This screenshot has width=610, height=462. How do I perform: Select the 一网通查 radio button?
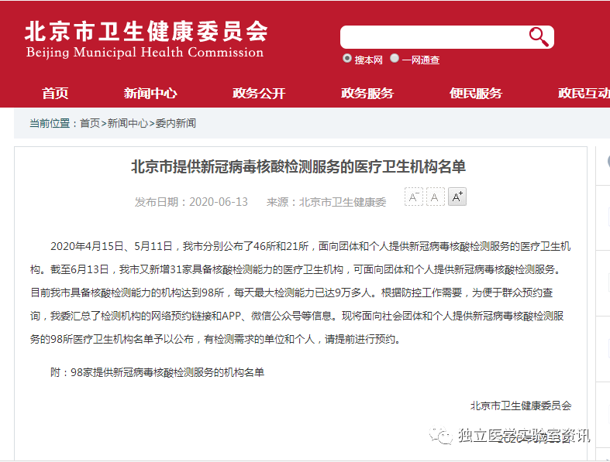(x=395, y=58)
